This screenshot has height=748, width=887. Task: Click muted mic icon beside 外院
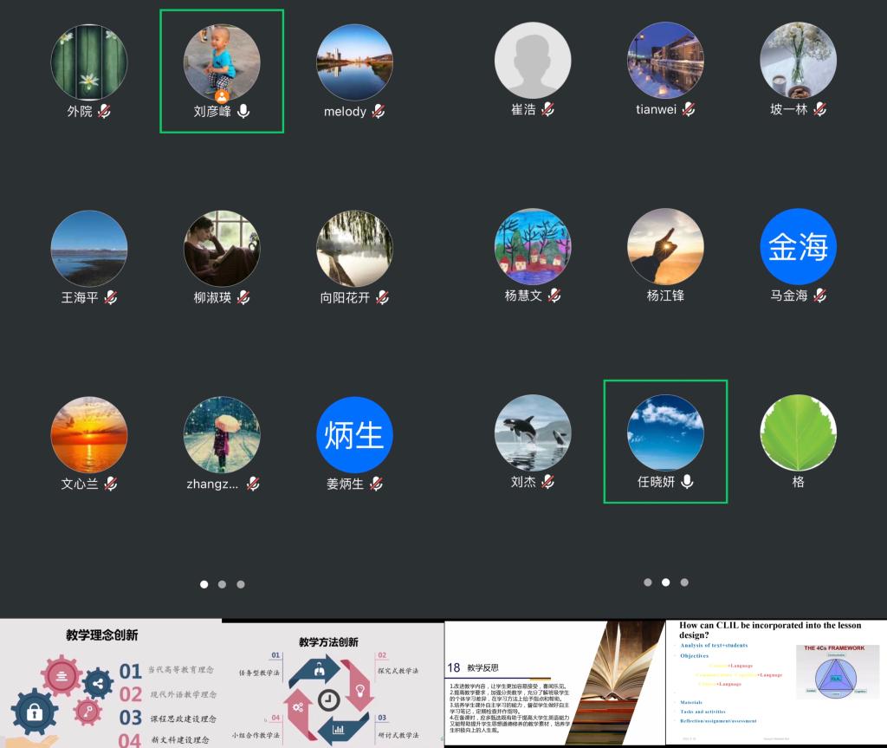click(104, 111)
